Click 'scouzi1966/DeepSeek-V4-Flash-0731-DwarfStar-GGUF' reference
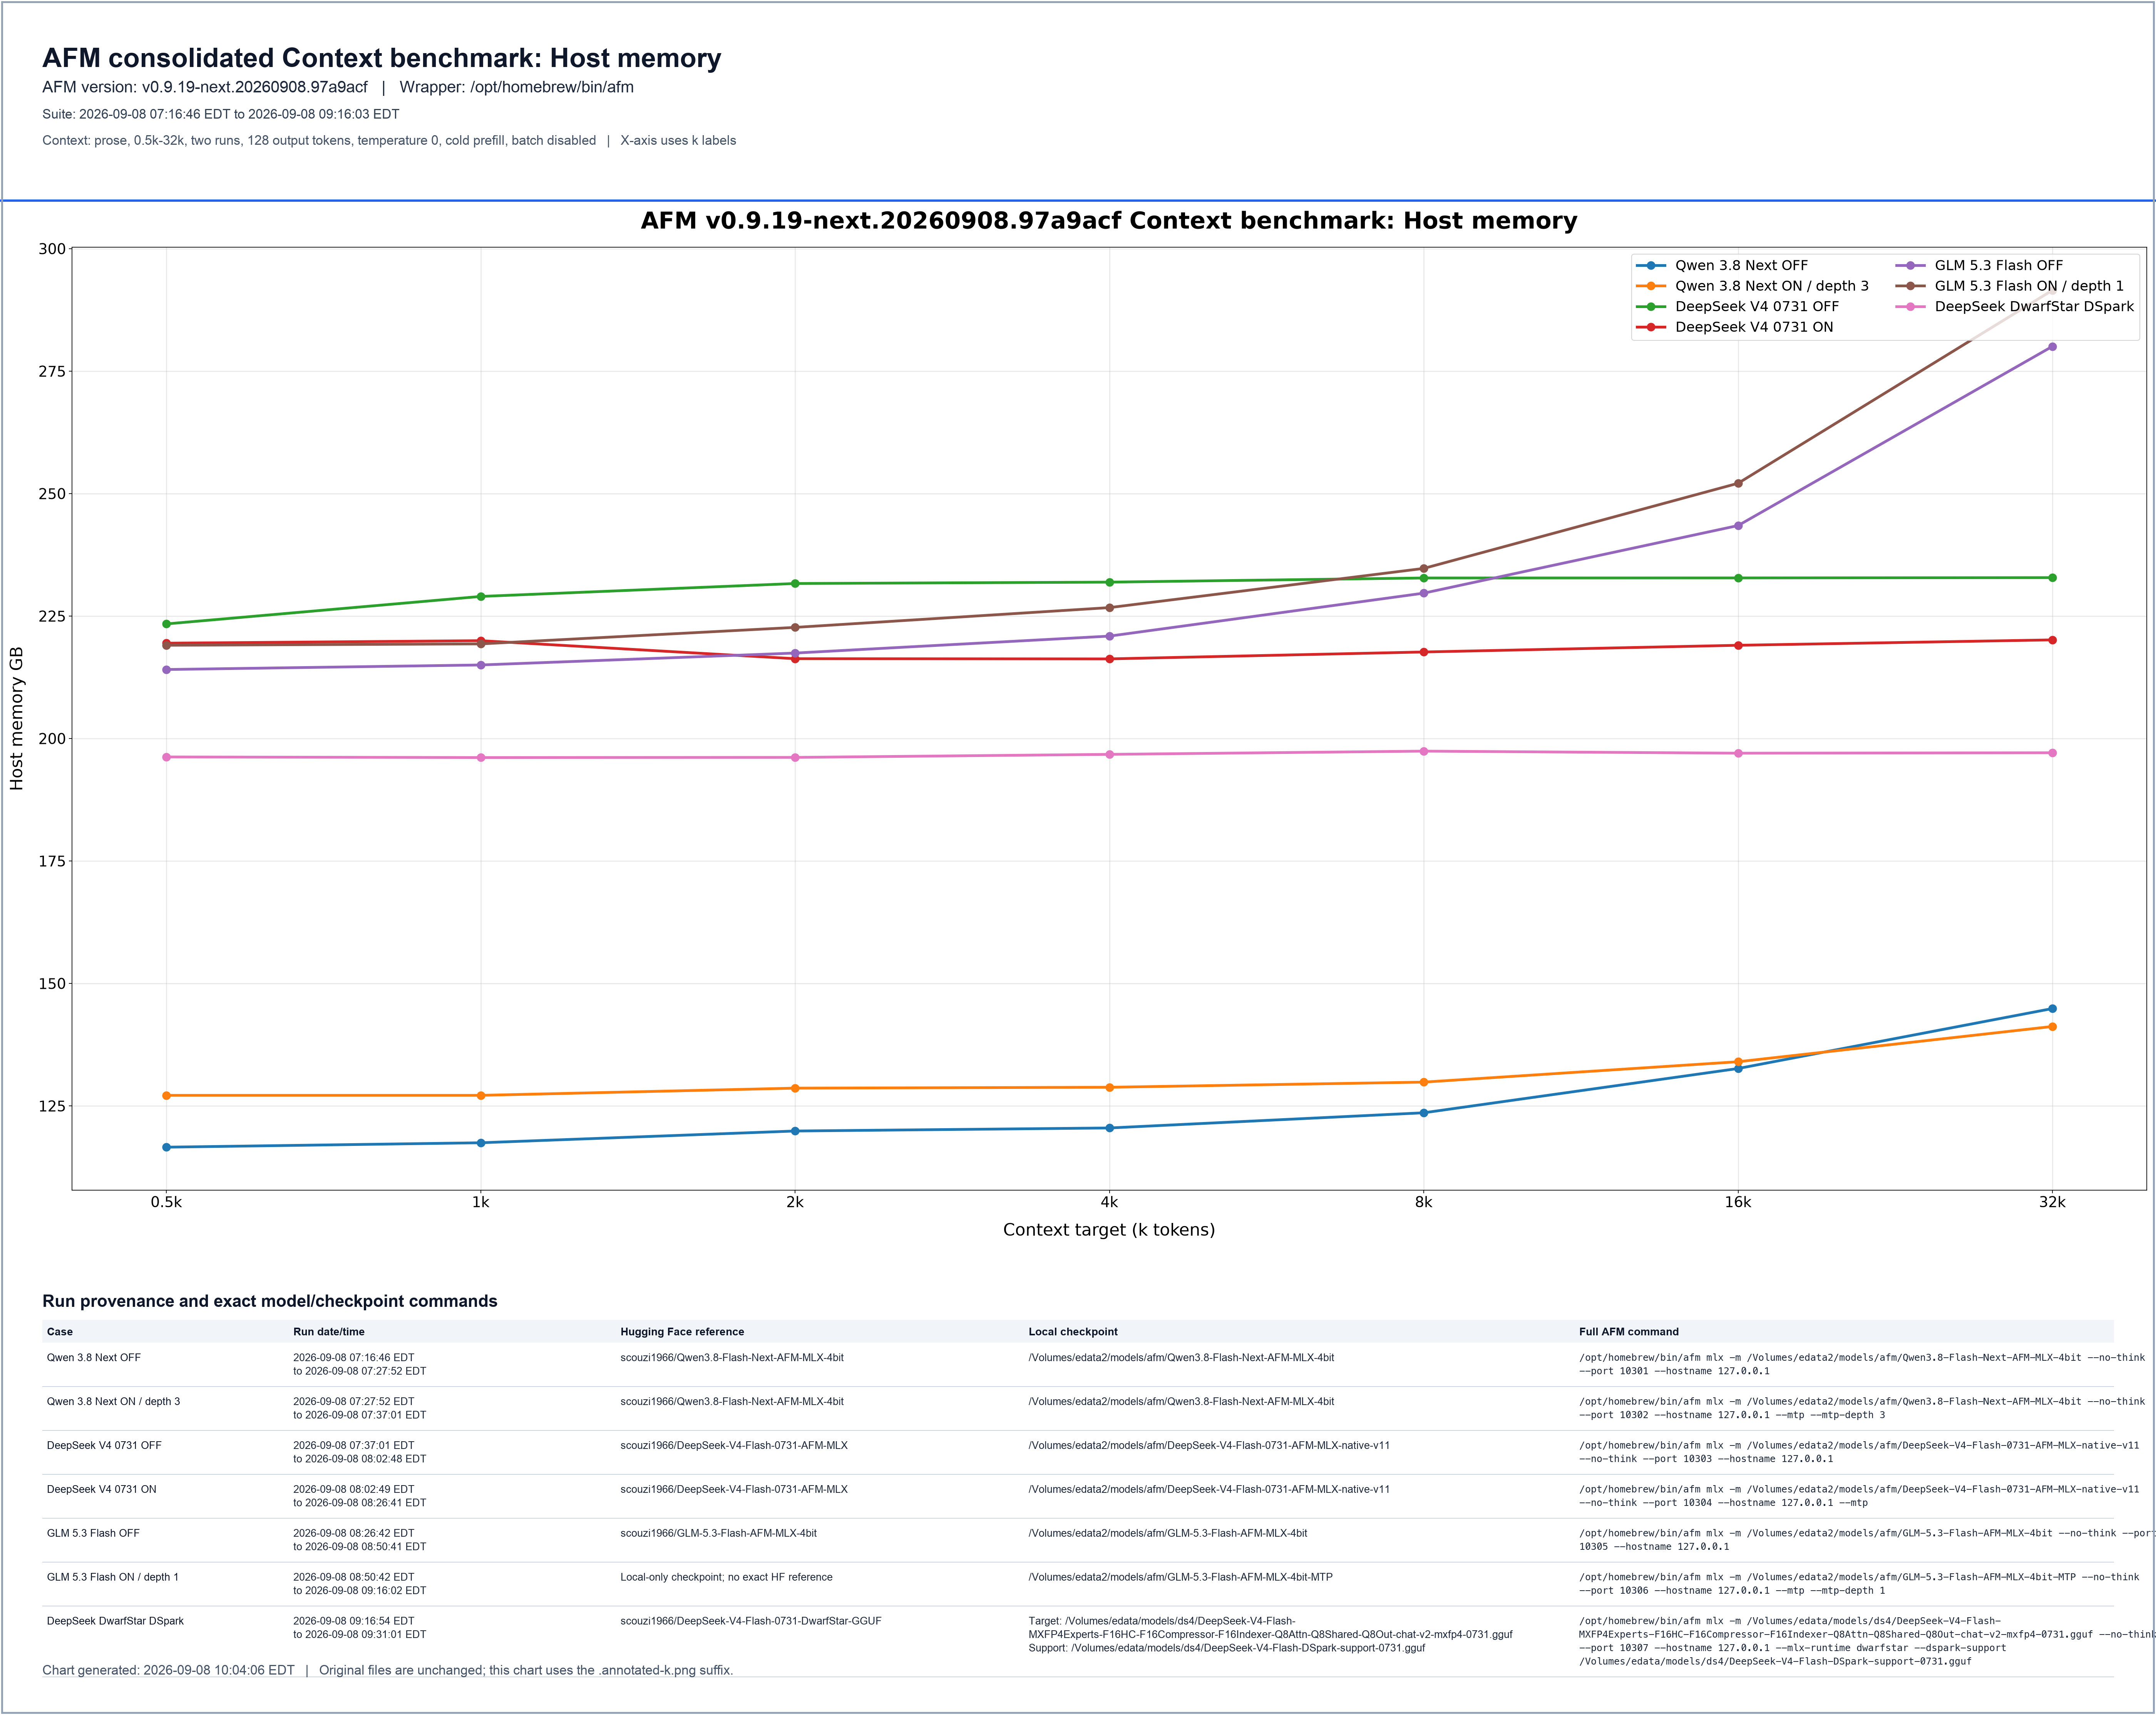 (751, 1621)
